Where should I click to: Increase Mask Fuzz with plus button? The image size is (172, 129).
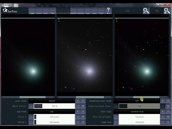point(163,122)
